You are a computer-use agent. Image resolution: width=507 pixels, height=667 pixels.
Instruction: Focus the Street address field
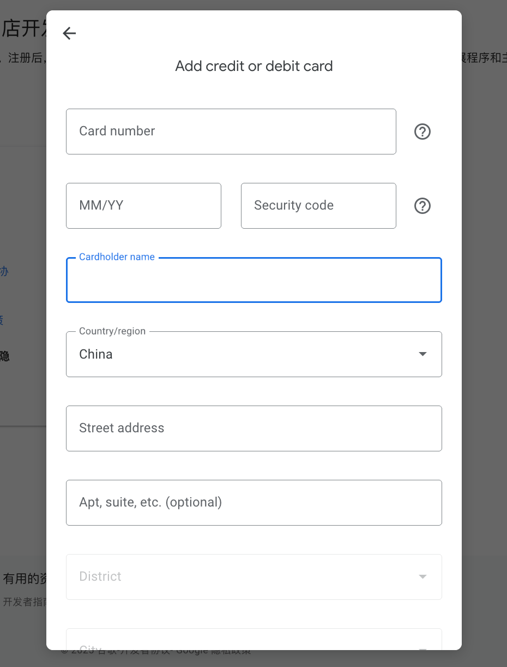coord(254,428)
